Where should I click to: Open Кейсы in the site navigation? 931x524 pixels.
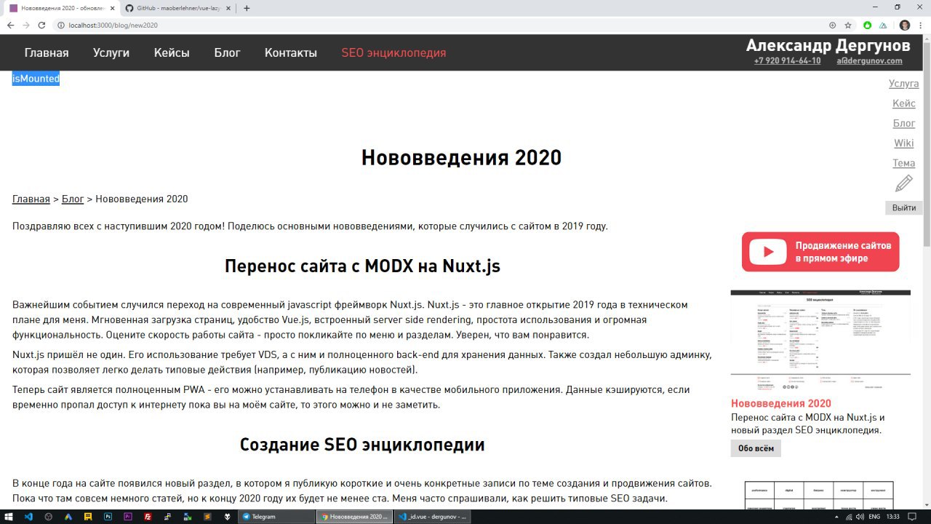click(x=172, y=53)
